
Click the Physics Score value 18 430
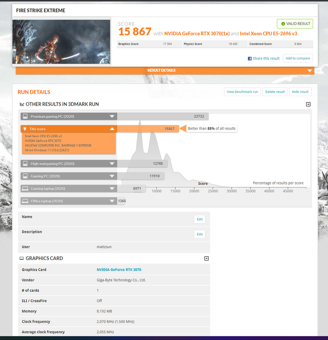[233, 44]
